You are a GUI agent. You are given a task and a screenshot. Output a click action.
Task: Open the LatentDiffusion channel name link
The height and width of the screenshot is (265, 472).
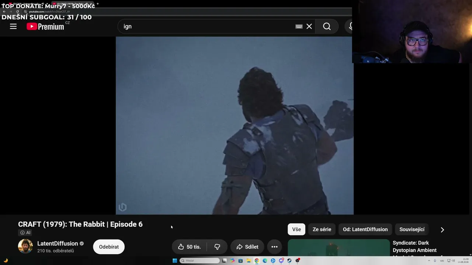58,243
